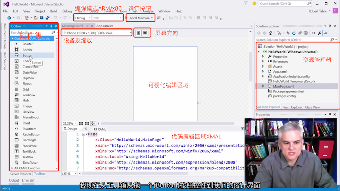Switch designer to landscape orientation
340x191 pixels.
tap(145, 33)
